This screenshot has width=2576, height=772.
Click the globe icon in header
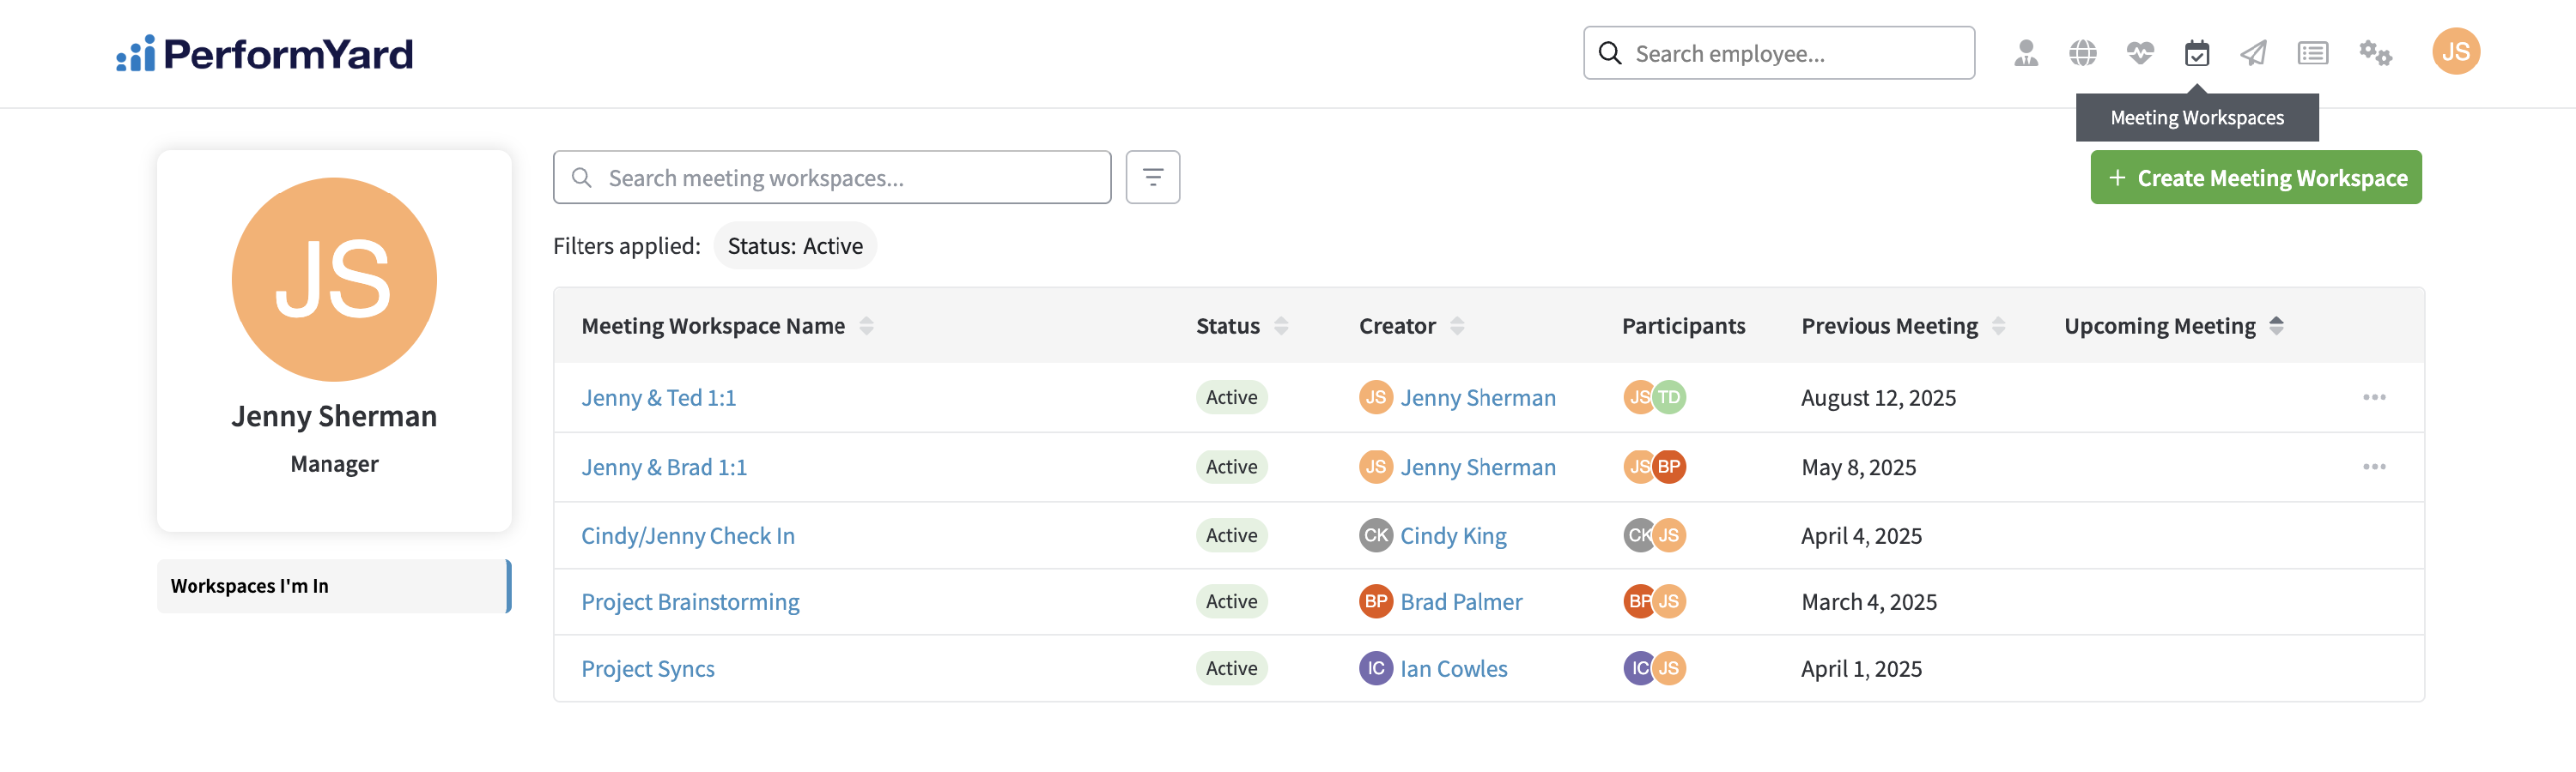click(x=2083, y=53)
